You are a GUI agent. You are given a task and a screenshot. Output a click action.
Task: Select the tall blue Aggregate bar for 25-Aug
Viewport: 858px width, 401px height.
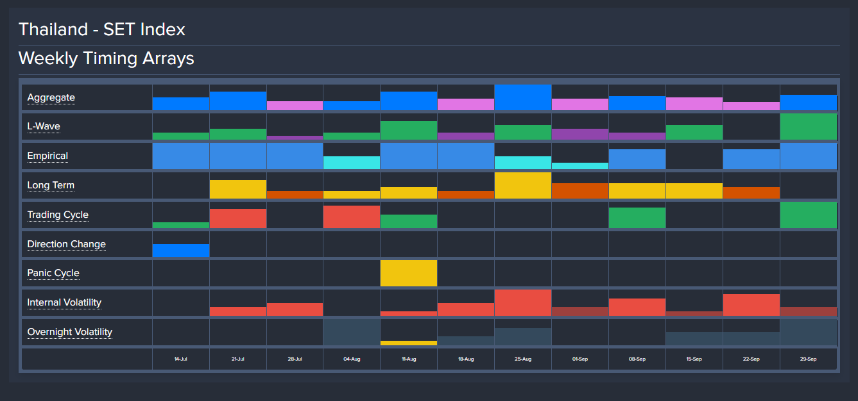tap(523, 97)
